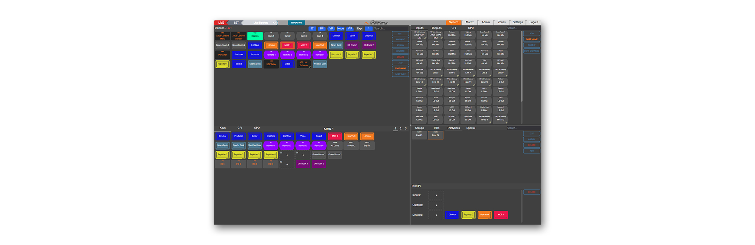Select Green Room 1 in Devices panel
The height and width of the screenshot is (245, 755).
(x=223, y=45)
